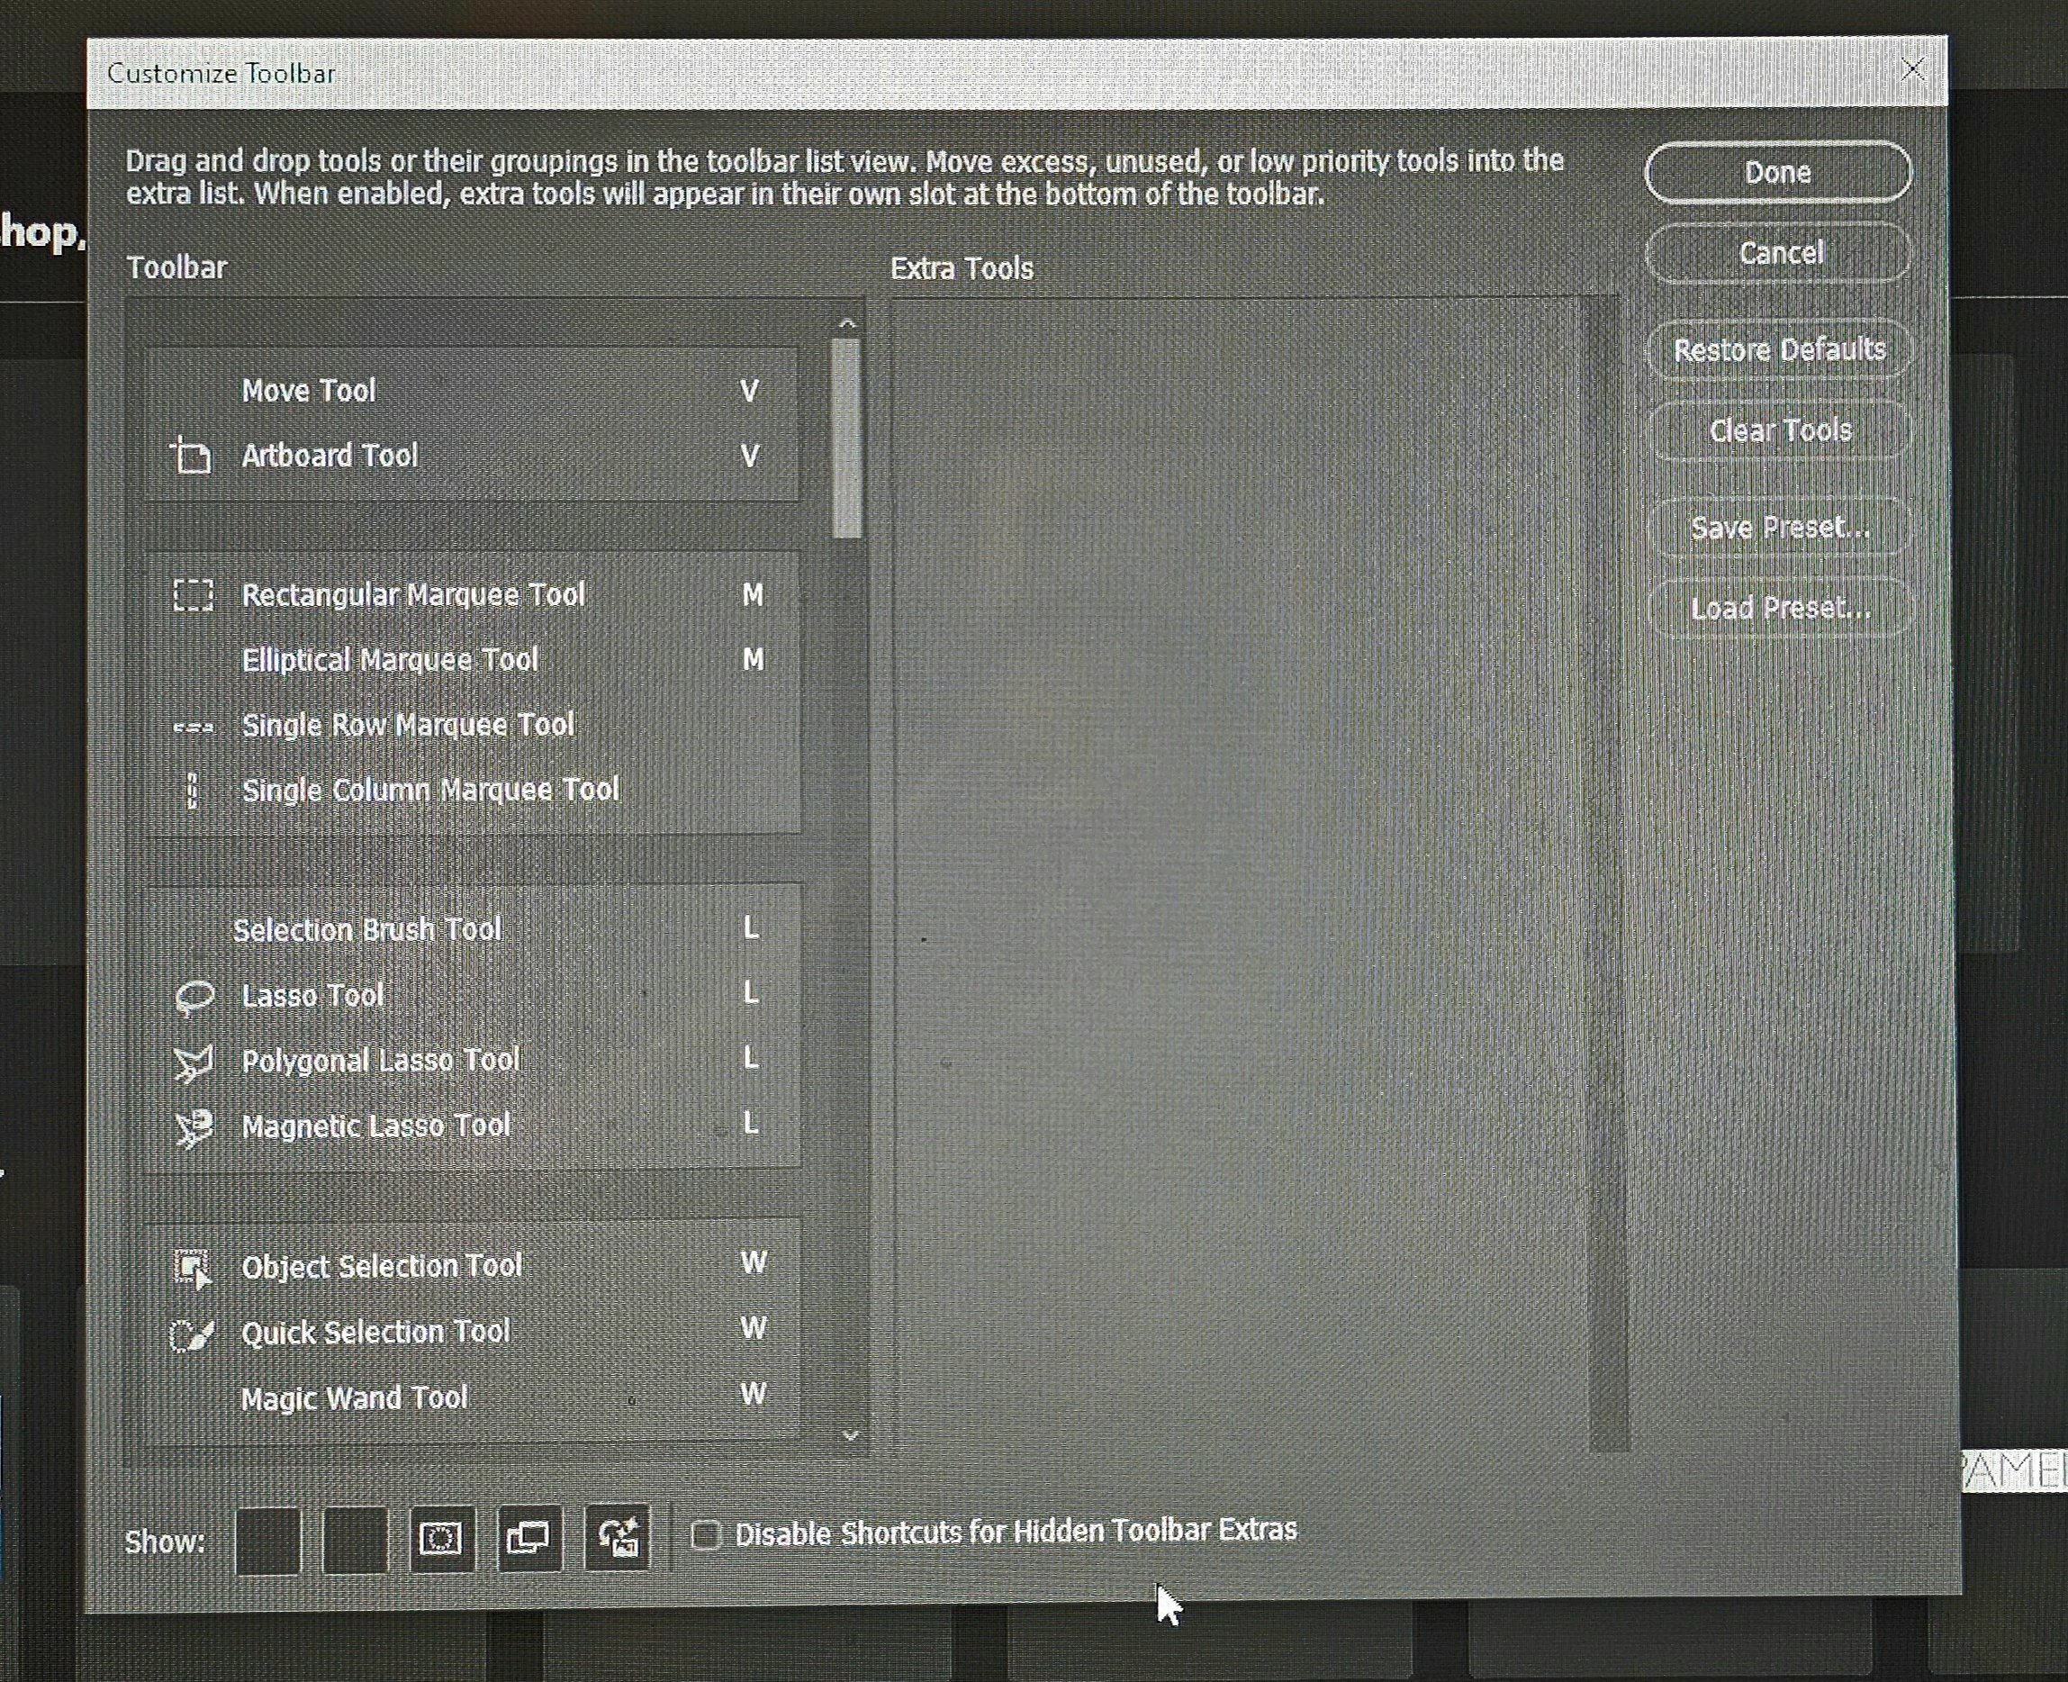Toggle the Screen Mode show button
Image resolution: width=2068 pixels, height=1682 pixels.
[x=528, y=1539]
